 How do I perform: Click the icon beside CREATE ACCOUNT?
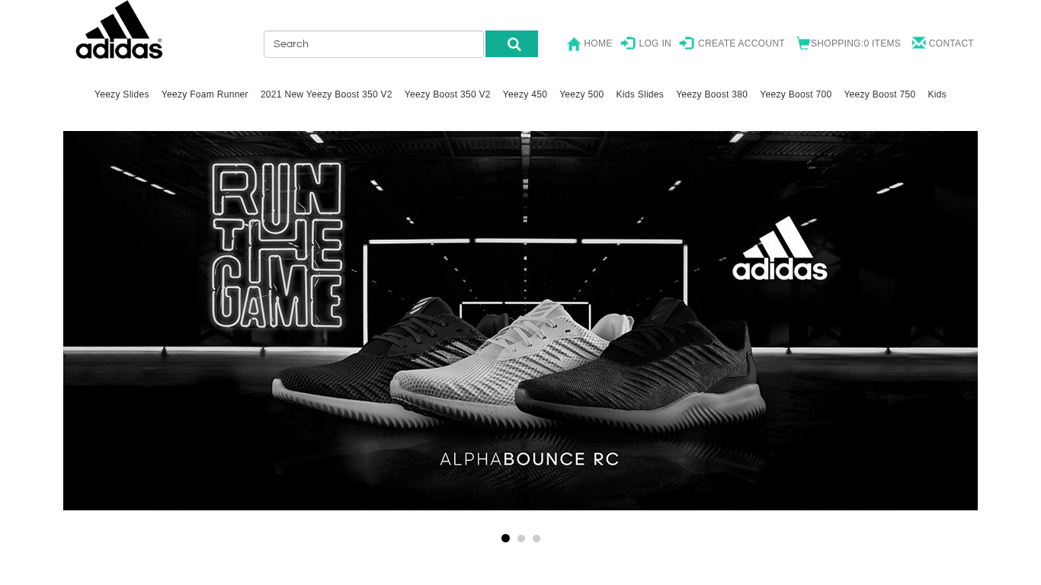687,43
